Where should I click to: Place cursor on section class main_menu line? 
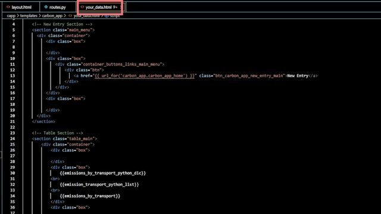click(63, 30)
